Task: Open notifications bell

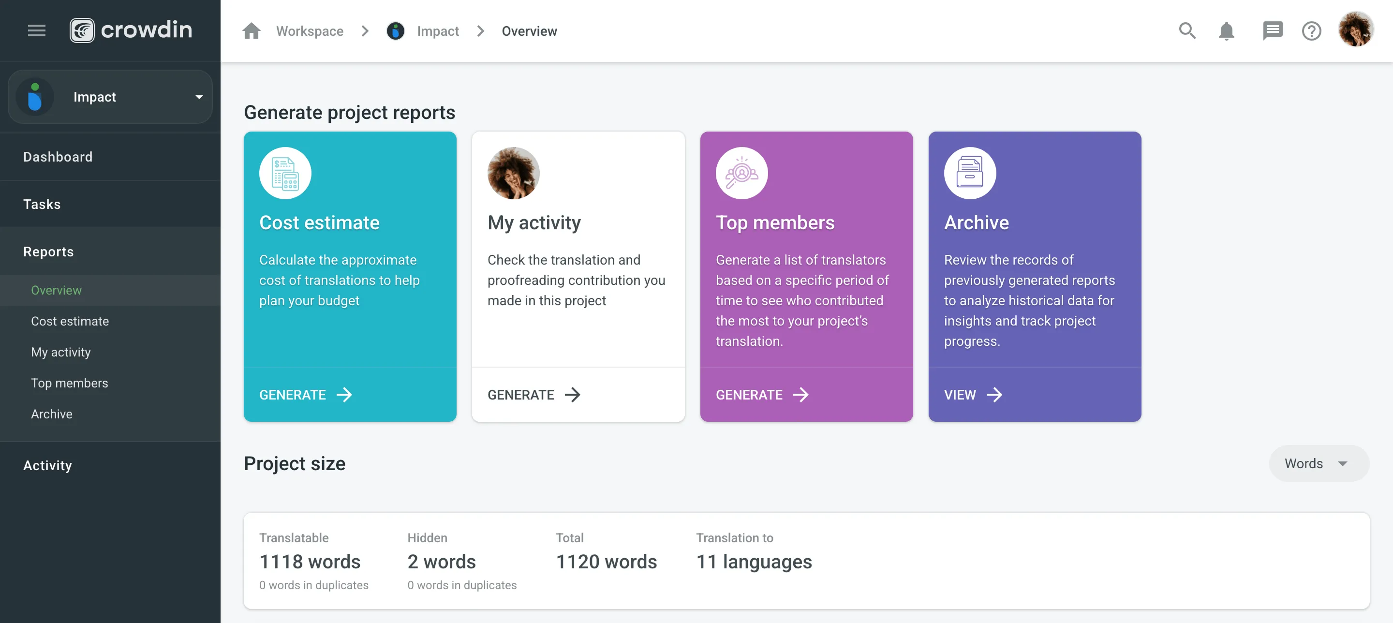Action: tap(1227, 31)
